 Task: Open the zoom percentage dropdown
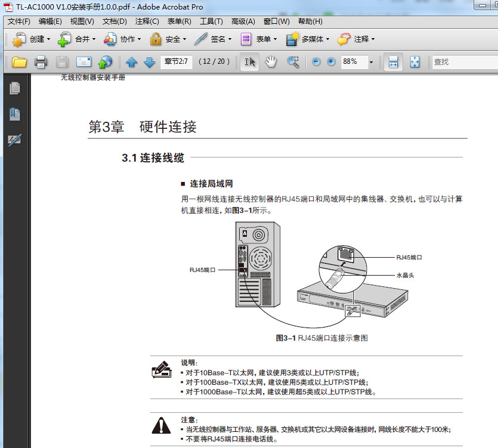coord(371,61)
